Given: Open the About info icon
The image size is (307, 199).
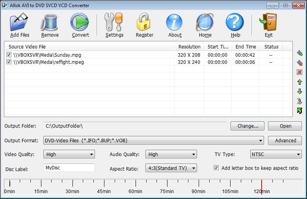Looking at the screenshot, I should click(x=175, y=23).
